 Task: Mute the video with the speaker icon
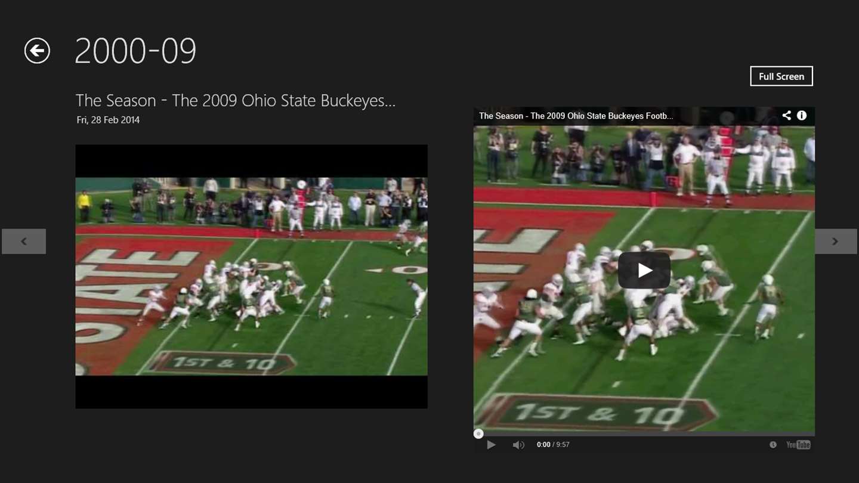[518, 445]
